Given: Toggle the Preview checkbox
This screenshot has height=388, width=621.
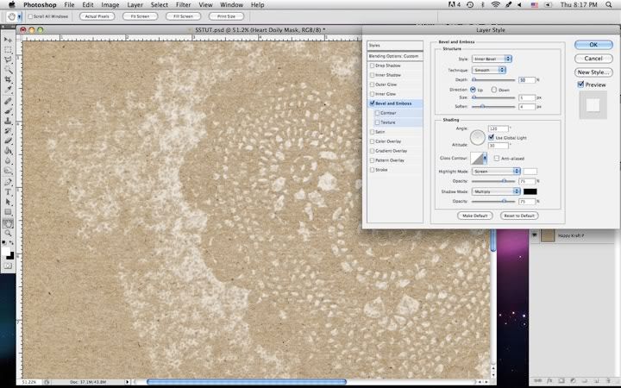Looking at the screenshot, I should [580, 84].
